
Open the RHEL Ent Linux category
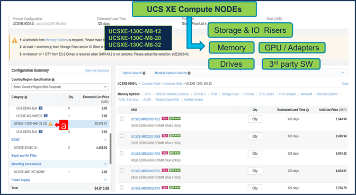[129, 100]
